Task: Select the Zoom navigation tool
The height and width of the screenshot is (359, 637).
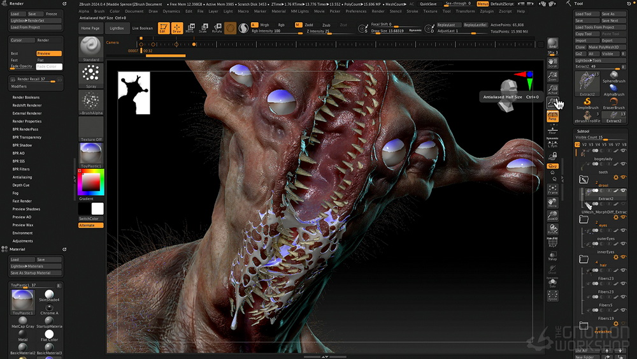Action: click(x=552, y=76)
